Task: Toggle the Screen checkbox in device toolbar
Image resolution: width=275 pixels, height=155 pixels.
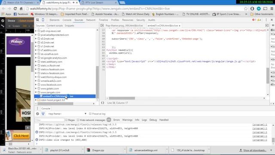Action: 9,26
